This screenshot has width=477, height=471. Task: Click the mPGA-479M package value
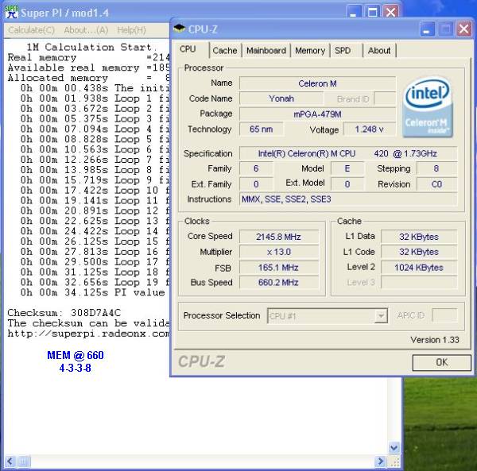(x=317, y=114)
